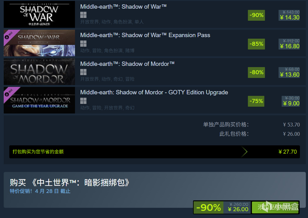This screenshot has height=218, width=308.
Task: Open GOTY Edition Upgrade title link
Action: [154, 92]
